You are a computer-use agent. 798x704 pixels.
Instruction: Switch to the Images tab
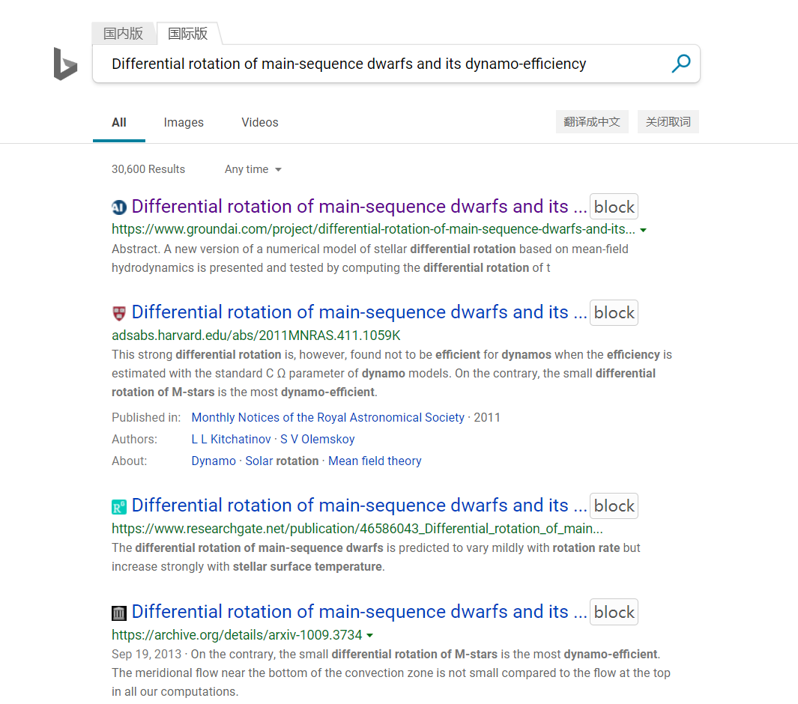coord(184,122)
